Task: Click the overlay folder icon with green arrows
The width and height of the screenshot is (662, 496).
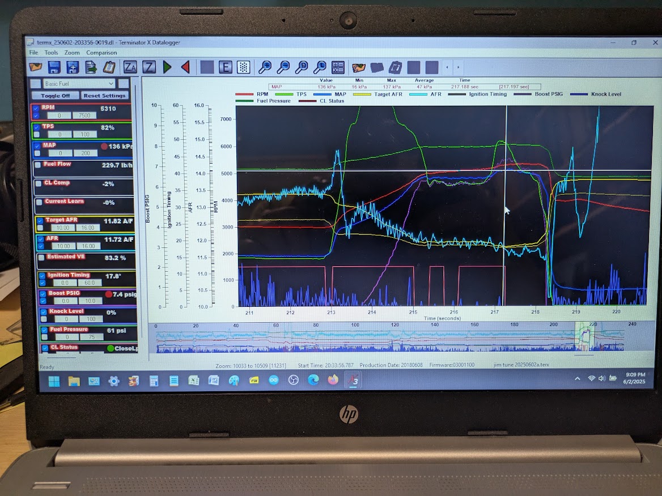Action: click(x=358, y=67)
